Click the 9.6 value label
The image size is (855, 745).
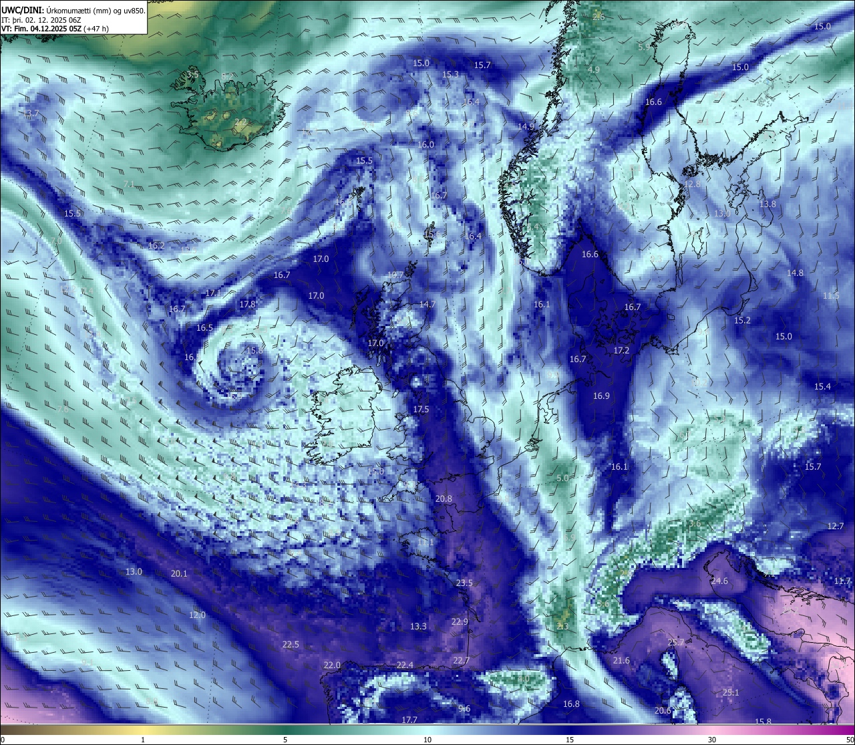(x=464, y=709)
